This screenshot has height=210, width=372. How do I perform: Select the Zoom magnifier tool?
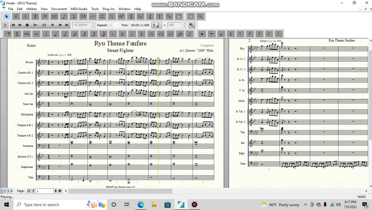coord(200,17)
